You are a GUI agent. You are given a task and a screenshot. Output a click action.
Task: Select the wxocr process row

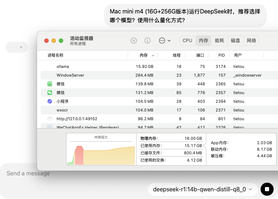click(x=159, y=110)
